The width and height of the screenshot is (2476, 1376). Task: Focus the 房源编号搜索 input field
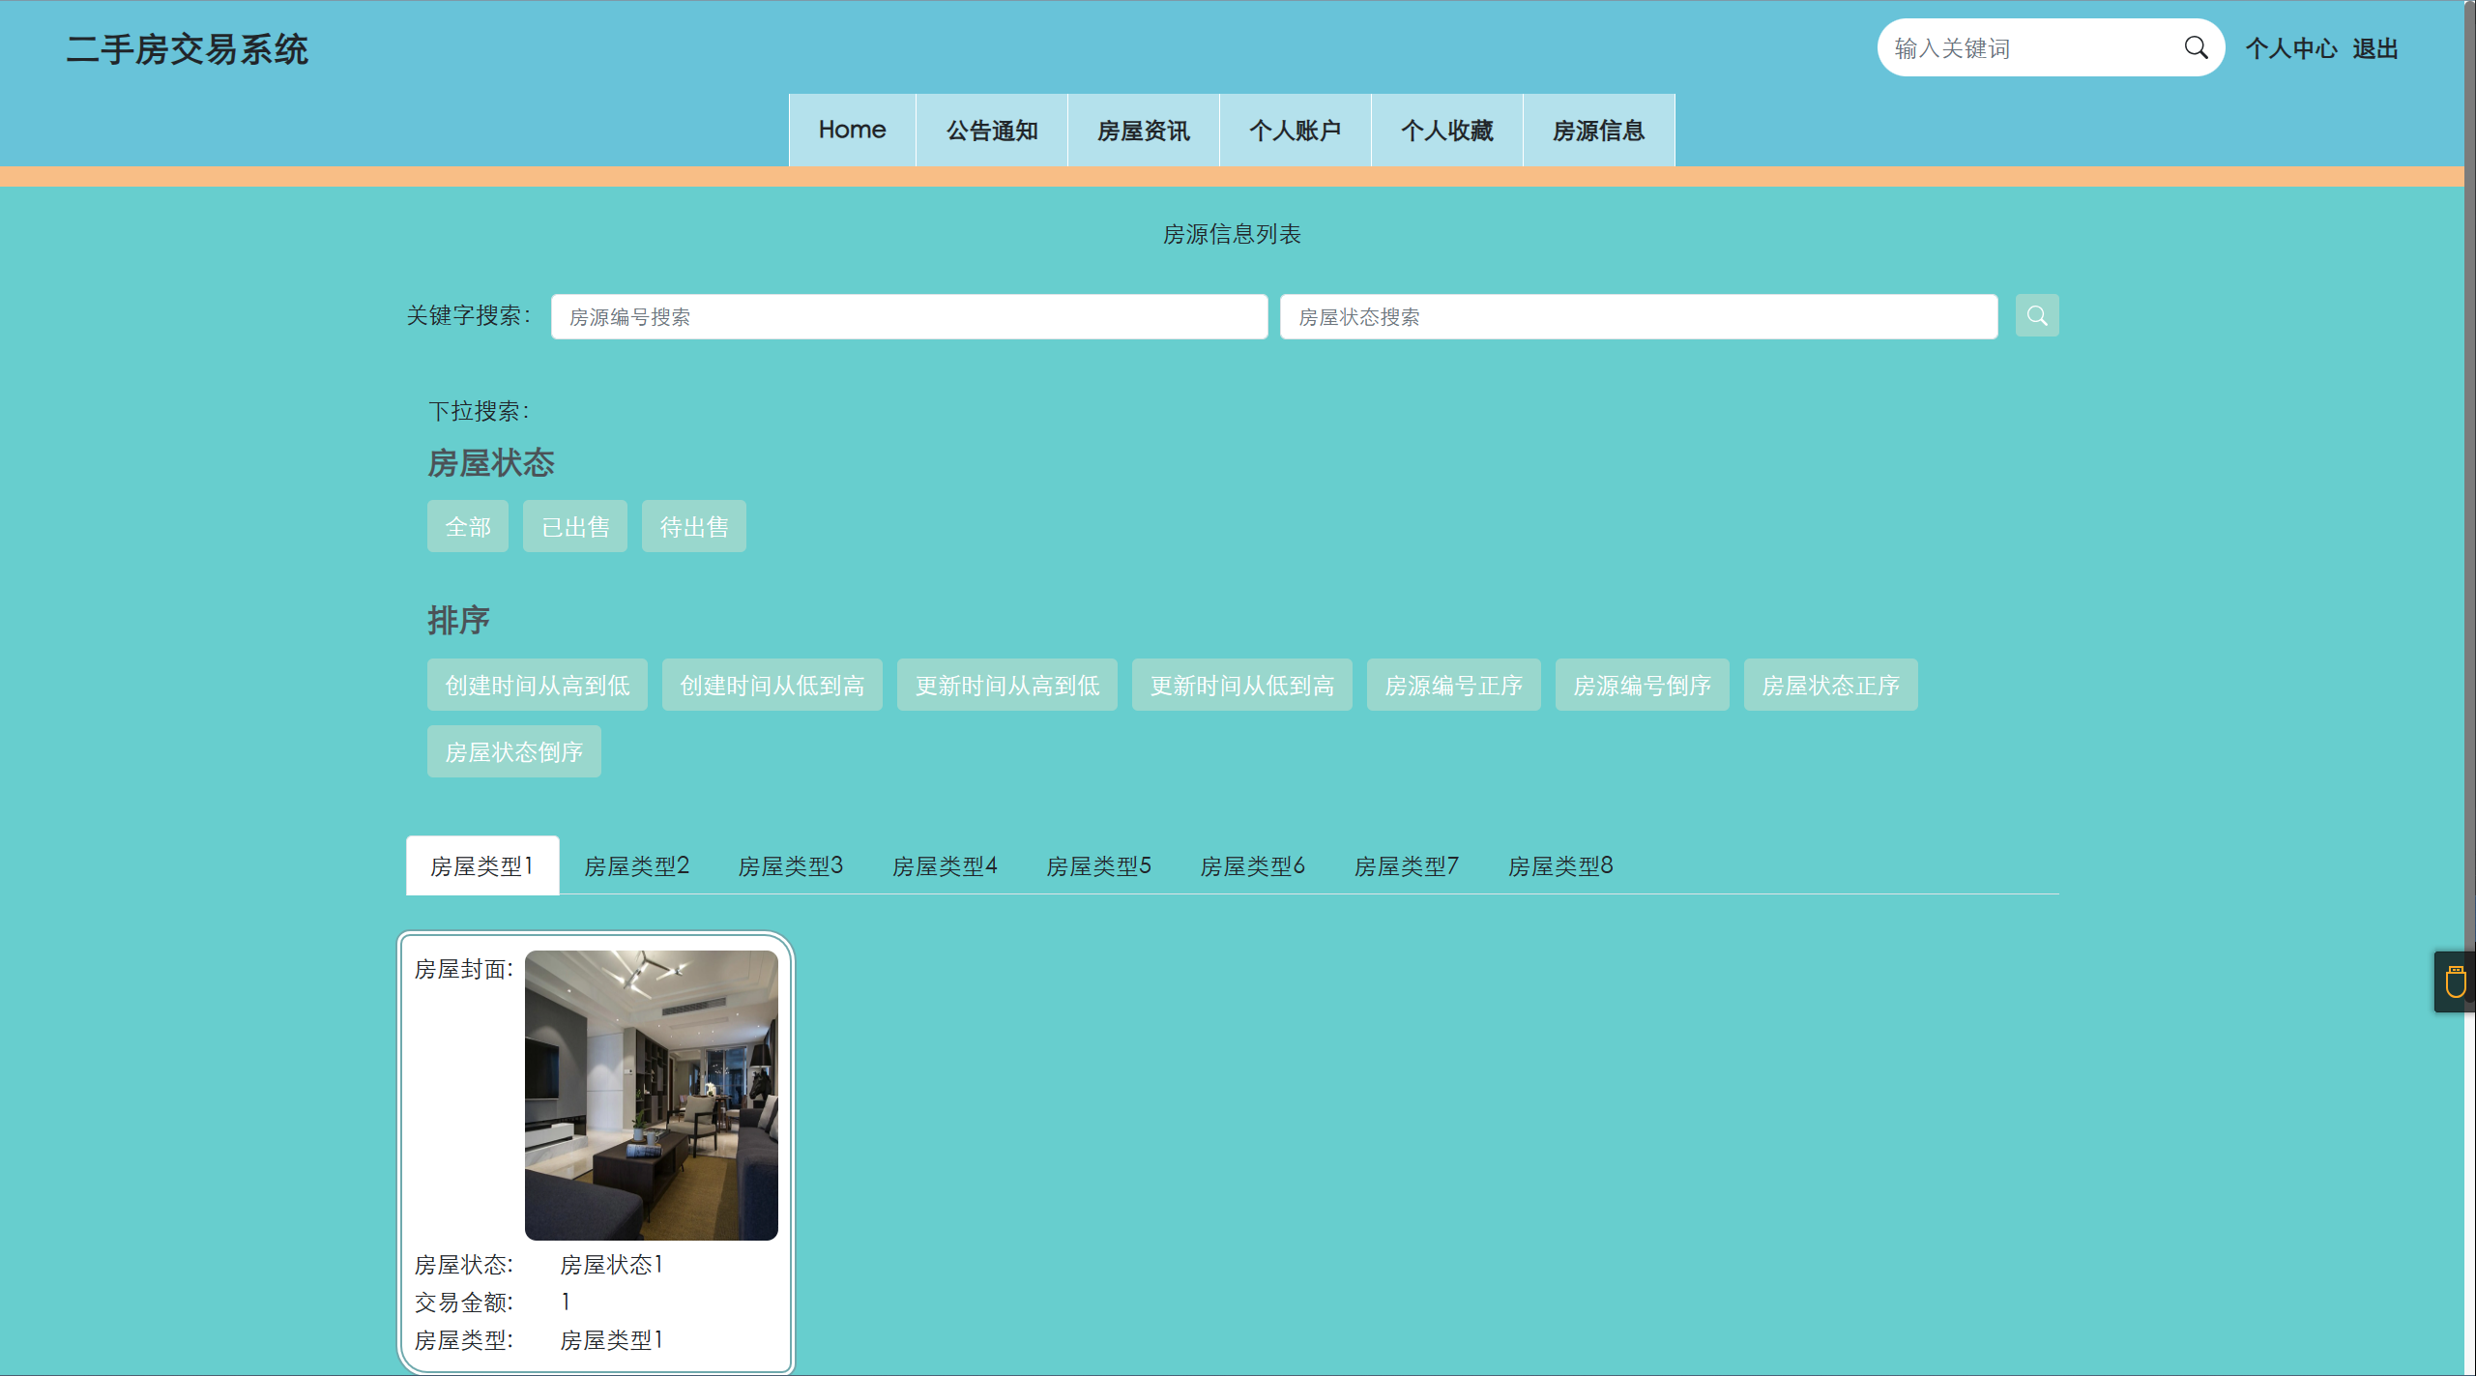[x=909, y=317]
